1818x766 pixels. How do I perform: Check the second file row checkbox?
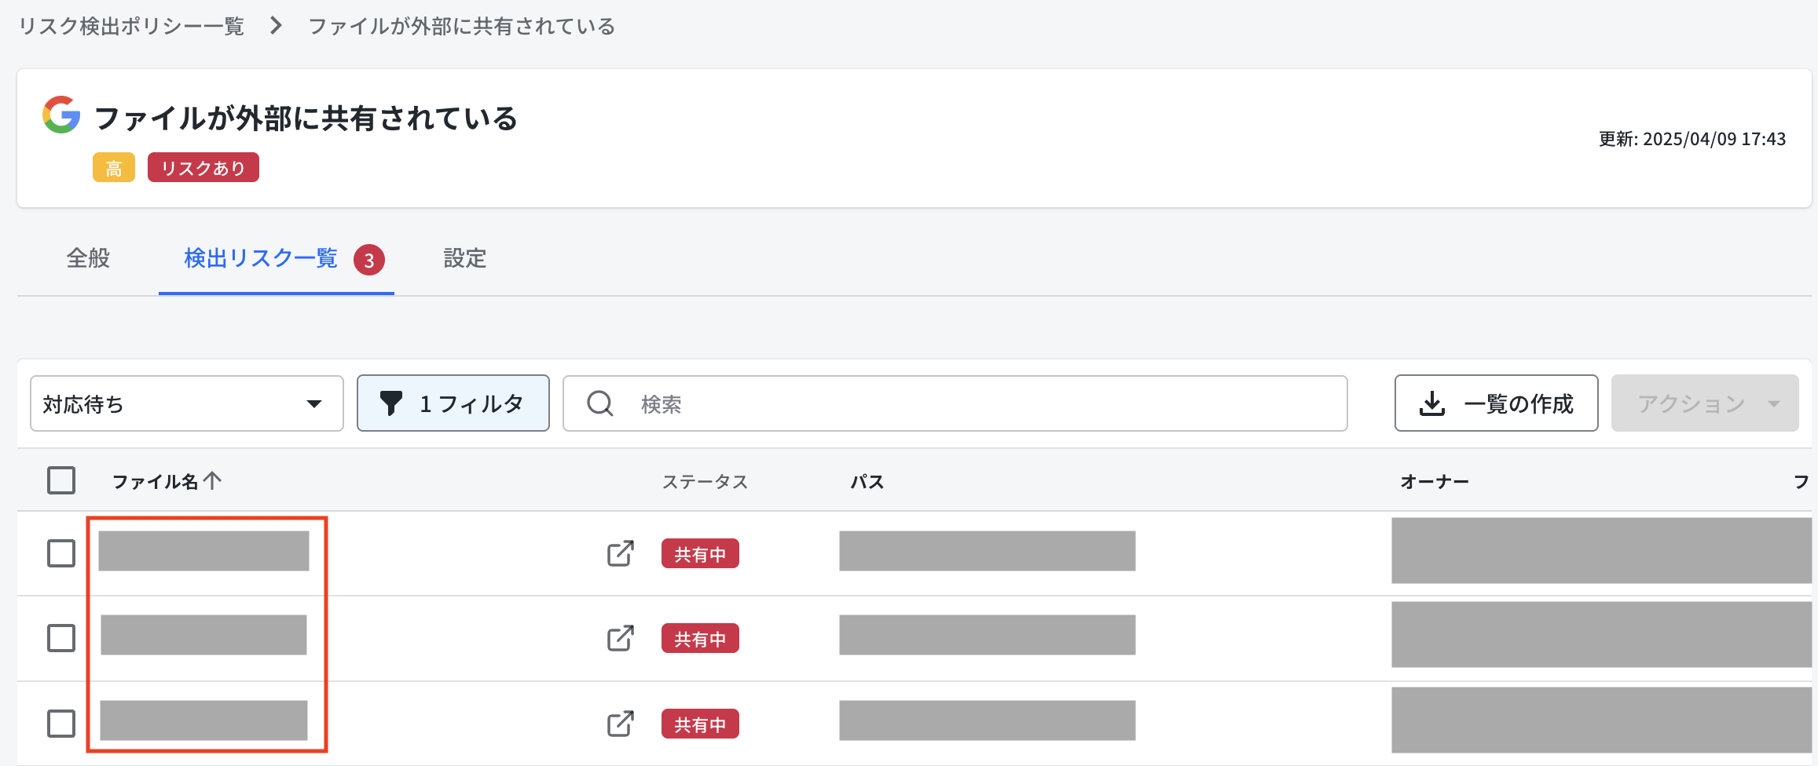61,638
